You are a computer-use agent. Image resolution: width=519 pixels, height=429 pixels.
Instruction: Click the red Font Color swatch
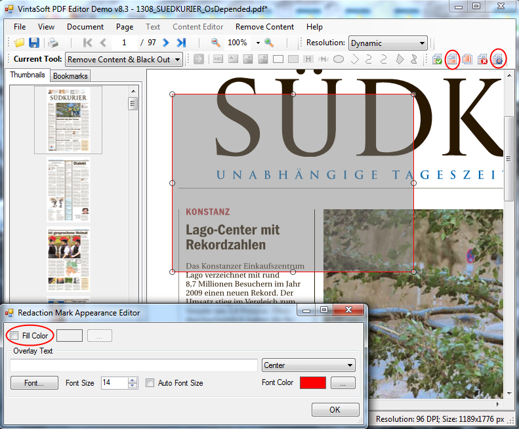(x=313, y=382)
